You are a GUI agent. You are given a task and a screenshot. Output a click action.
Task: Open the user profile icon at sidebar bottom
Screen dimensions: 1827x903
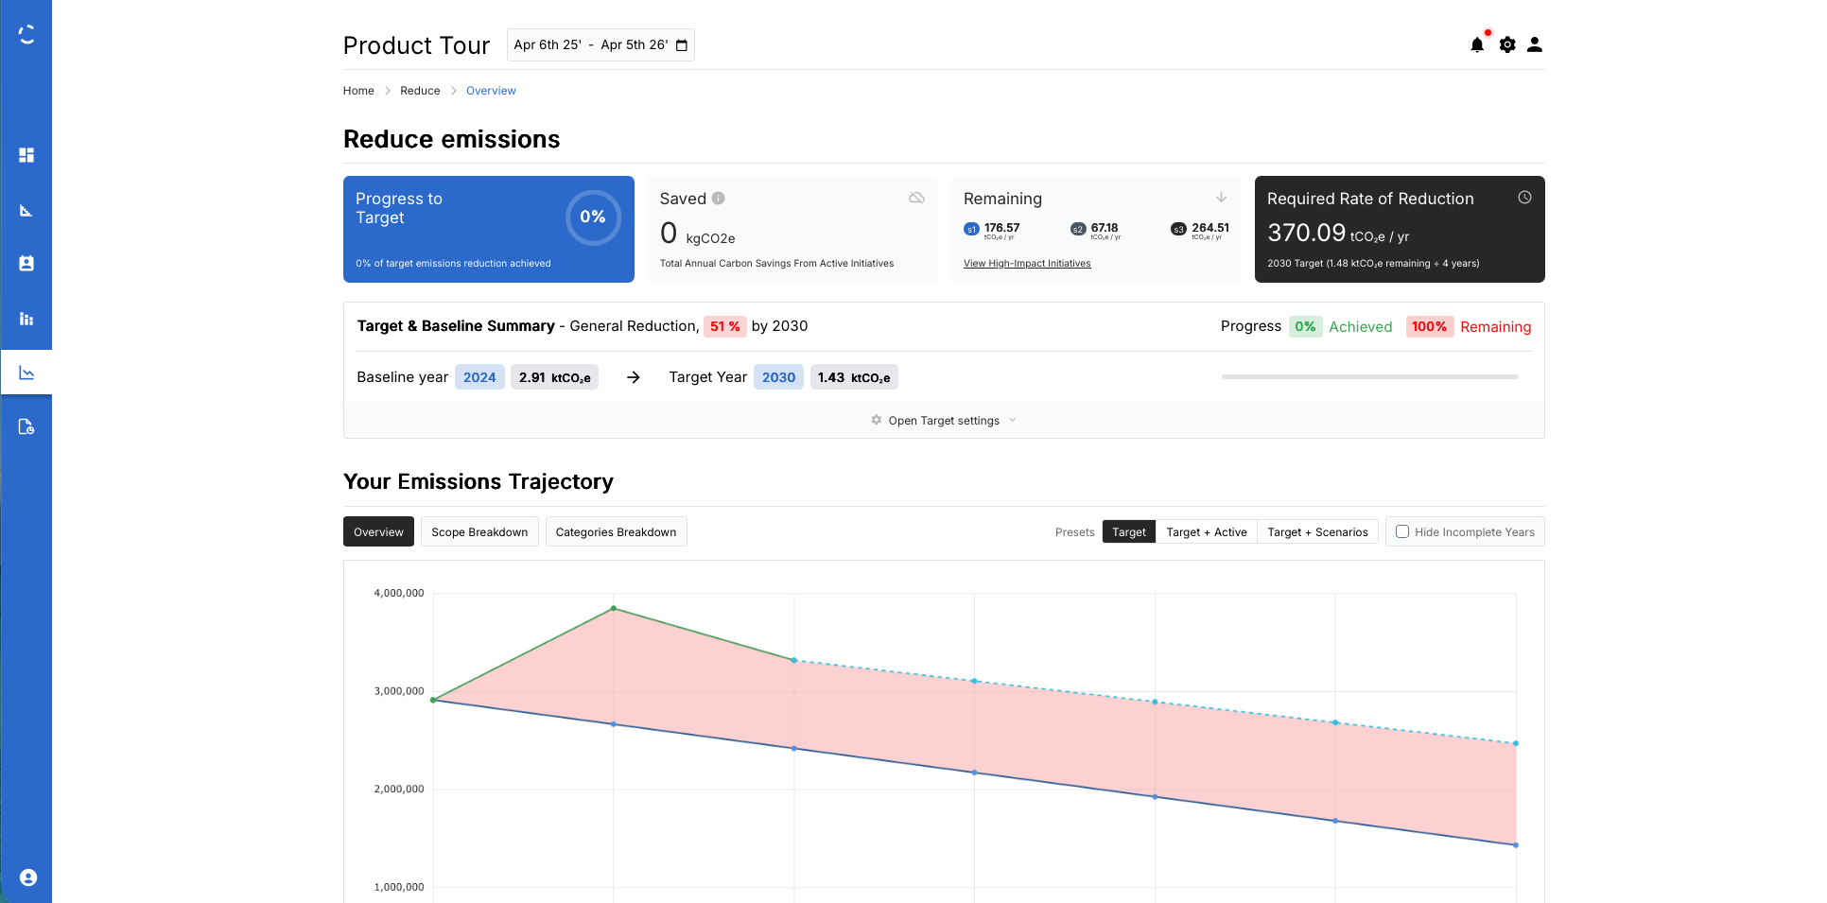[27, 877]
